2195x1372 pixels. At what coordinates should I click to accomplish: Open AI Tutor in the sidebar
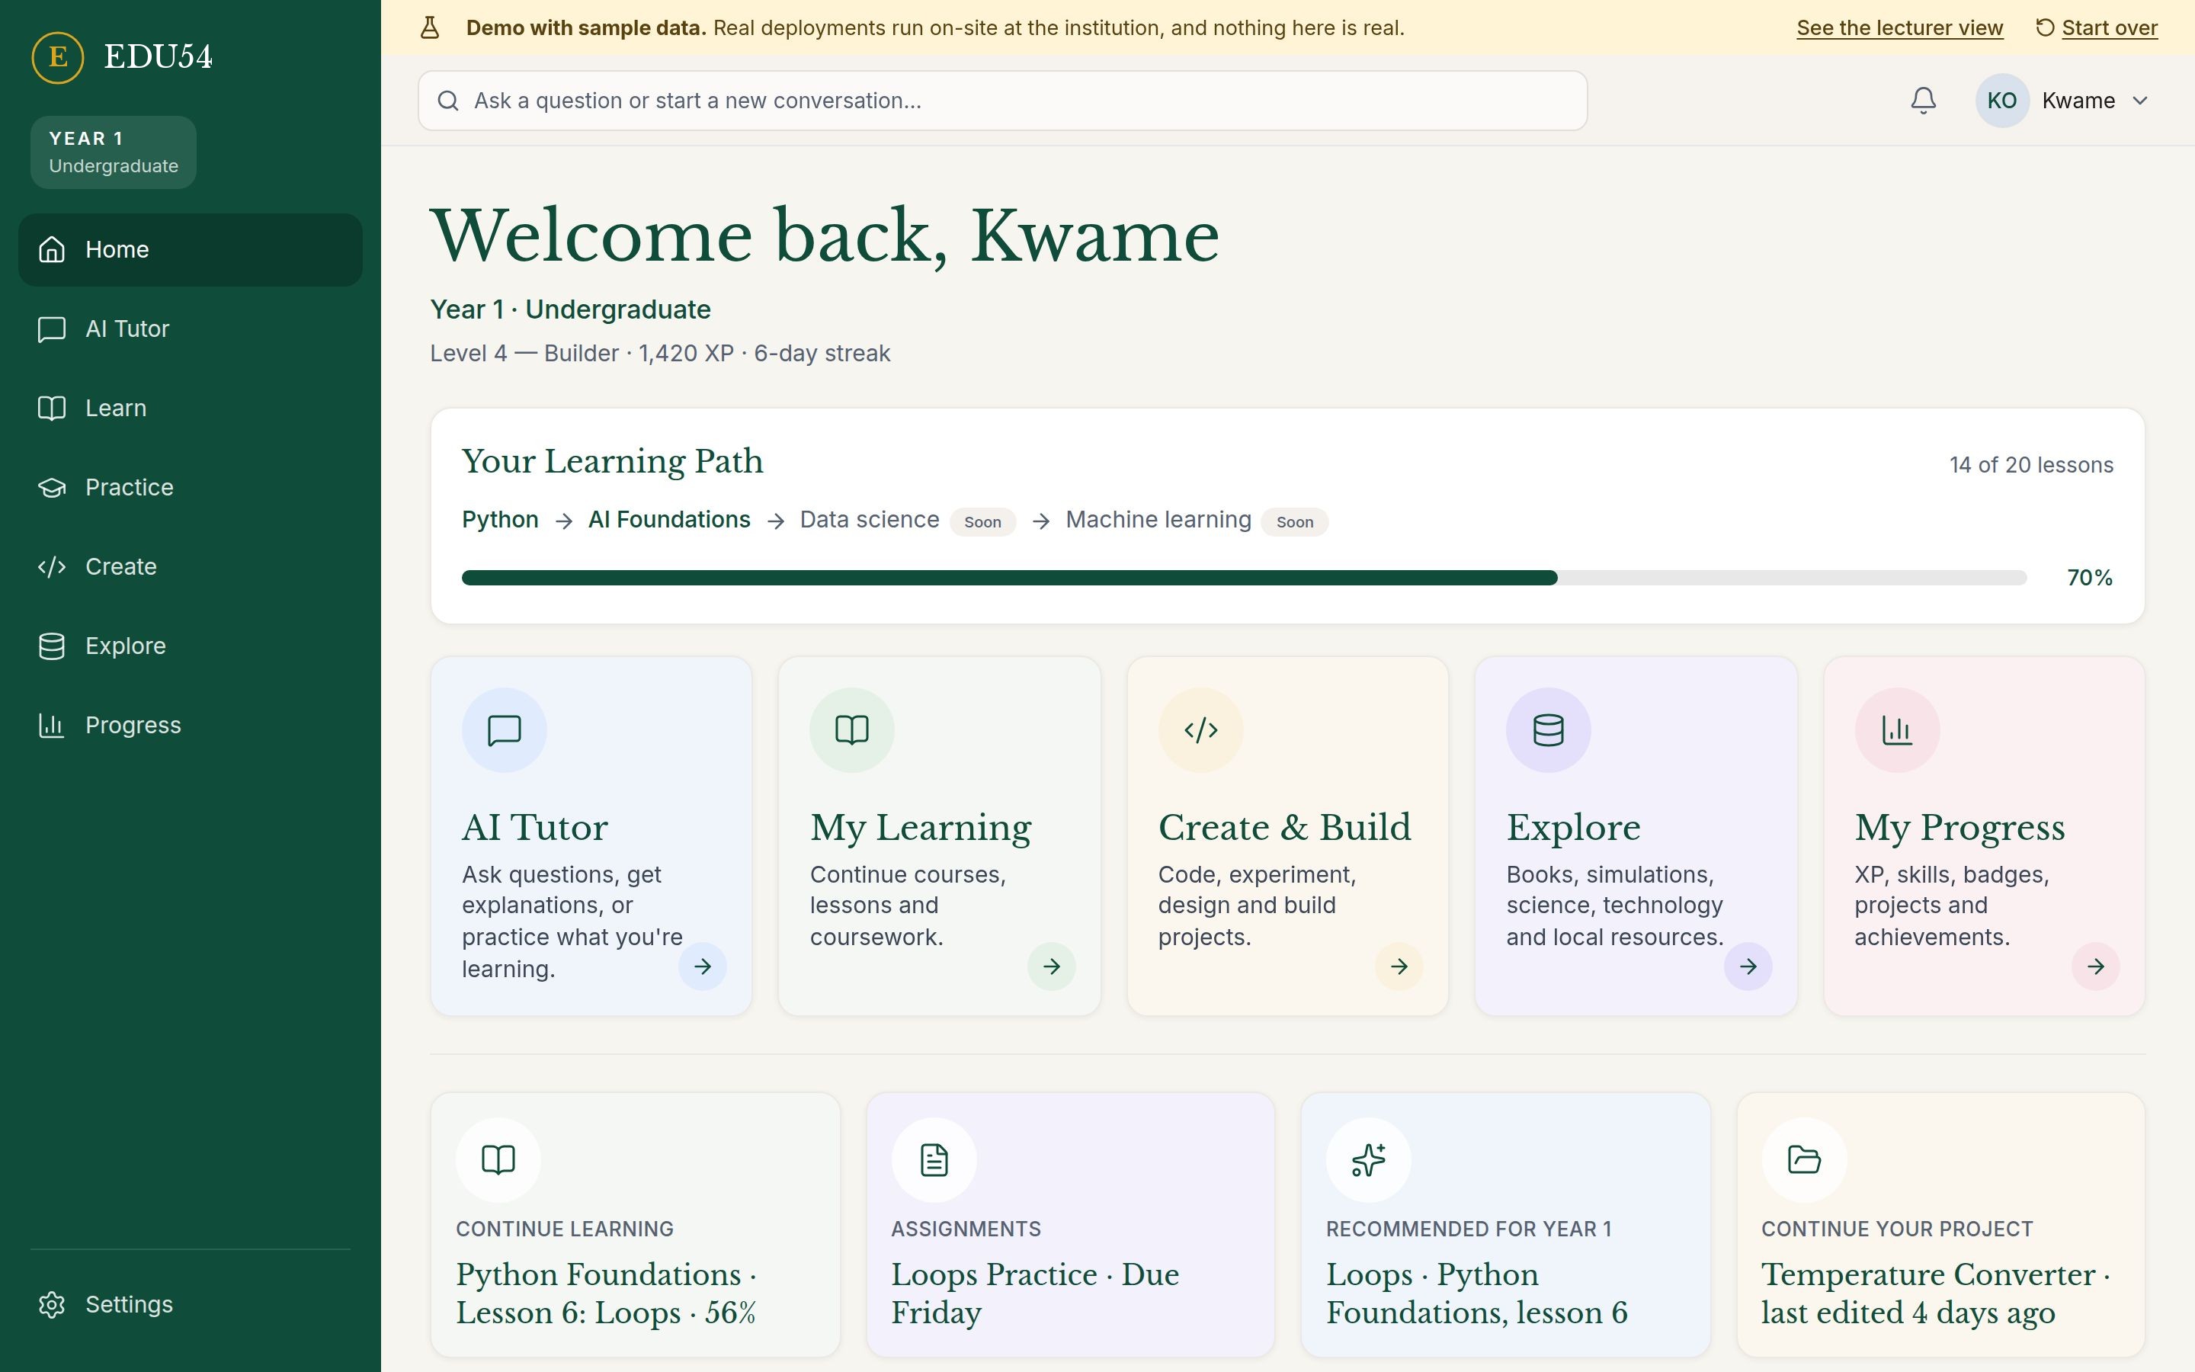[x=191, y=329]
